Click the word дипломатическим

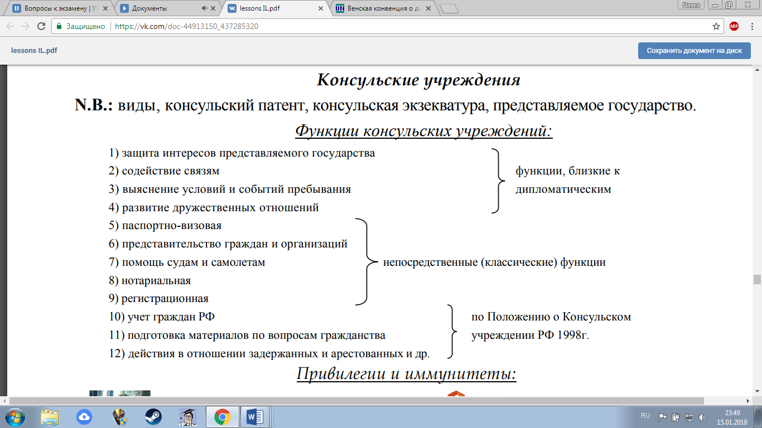coord(563,189)
